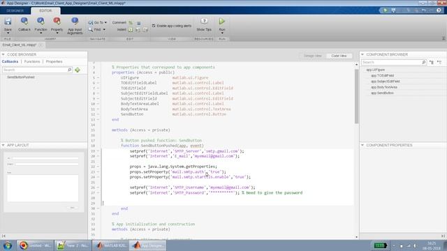Select app.BodyTextArea component
Screen dimensions: 447x251
(384, 87)
